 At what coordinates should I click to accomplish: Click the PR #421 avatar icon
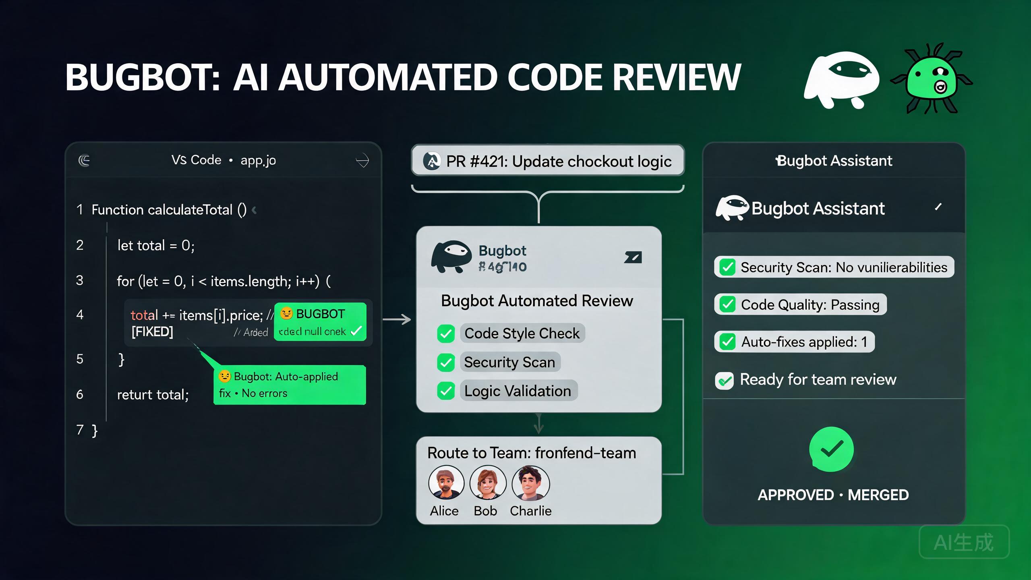pyautogui.click(x=432, y=161)
